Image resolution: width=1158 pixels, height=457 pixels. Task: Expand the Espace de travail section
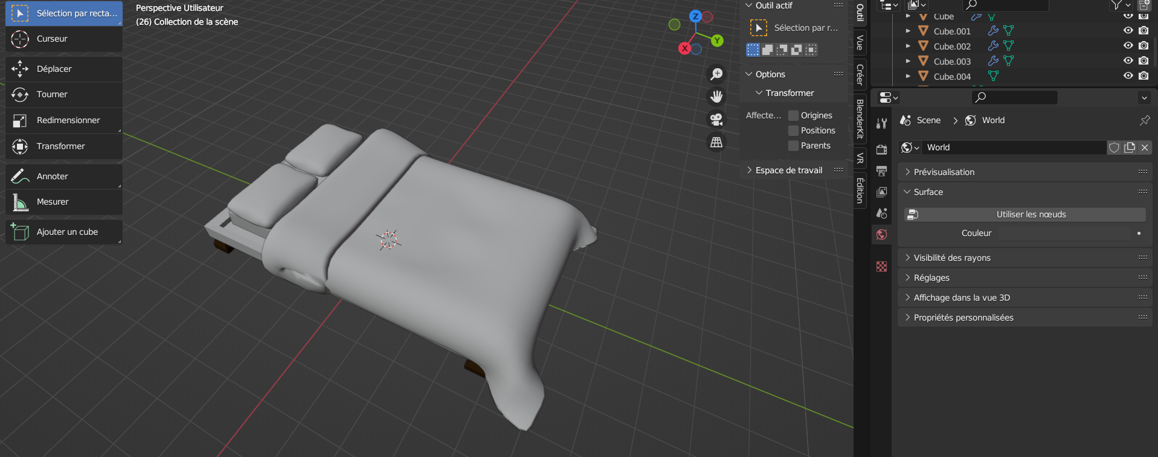tap(788, 170)
